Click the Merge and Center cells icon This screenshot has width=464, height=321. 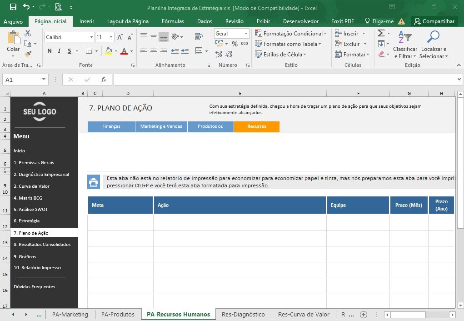click(199, 51)
